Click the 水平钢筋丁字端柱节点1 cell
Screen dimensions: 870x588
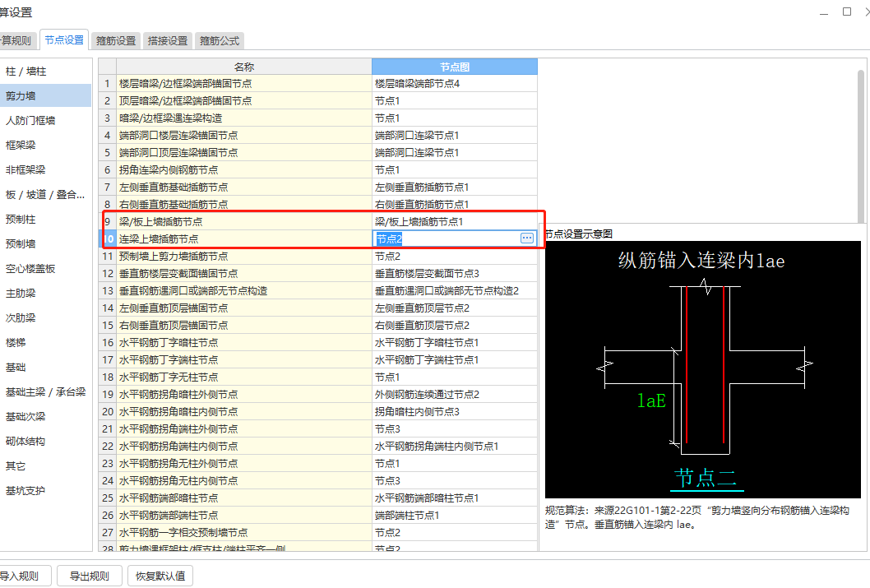click(455, 359)
